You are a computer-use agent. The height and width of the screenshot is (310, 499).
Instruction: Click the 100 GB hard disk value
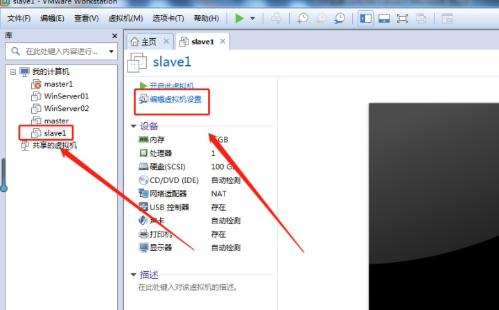223,166
